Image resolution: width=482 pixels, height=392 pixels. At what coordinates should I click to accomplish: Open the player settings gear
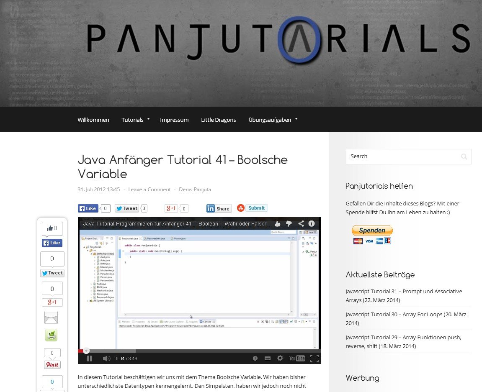pos(280,358)
